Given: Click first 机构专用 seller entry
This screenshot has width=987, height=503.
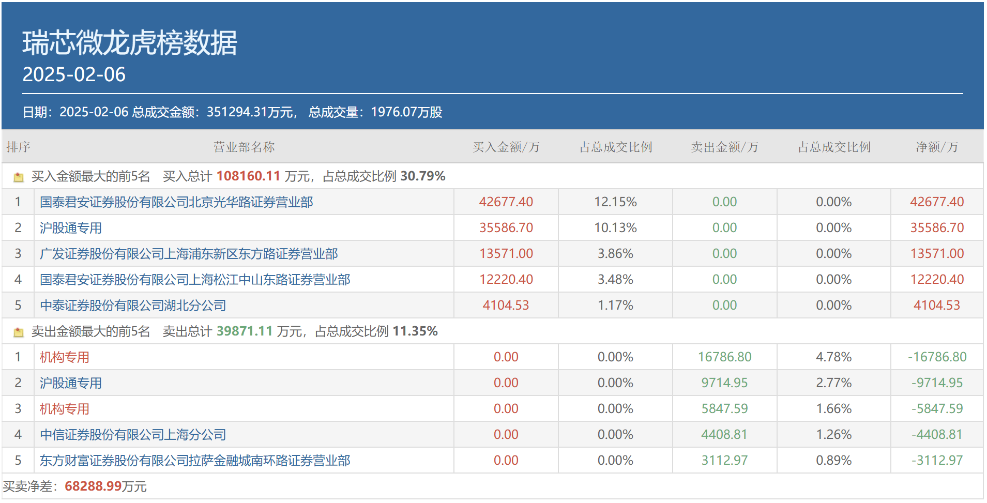Looking at the screenshot, I should click(x=65, y=357).
